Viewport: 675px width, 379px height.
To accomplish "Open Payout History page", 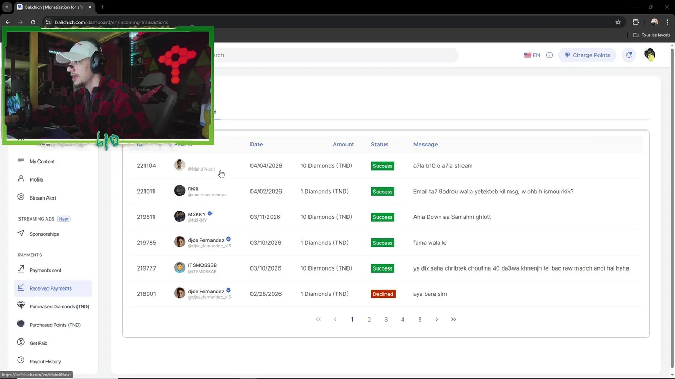I will tap(45, 362).
